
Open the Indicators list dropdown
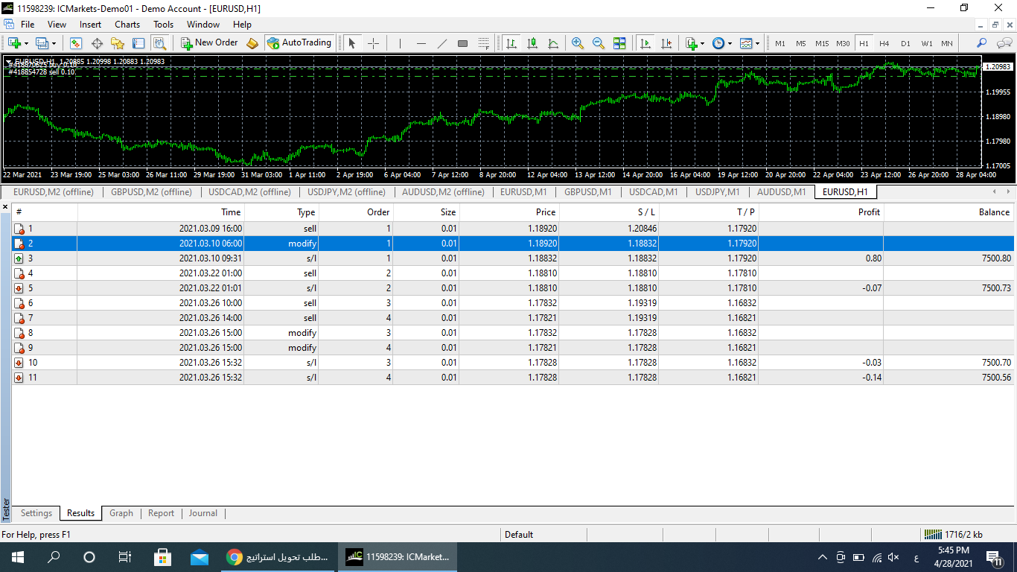coord(695,43)
